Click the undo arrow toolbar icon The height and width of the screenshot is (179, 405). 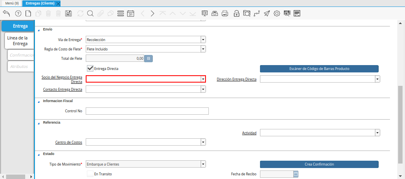[x=6, y=13]
